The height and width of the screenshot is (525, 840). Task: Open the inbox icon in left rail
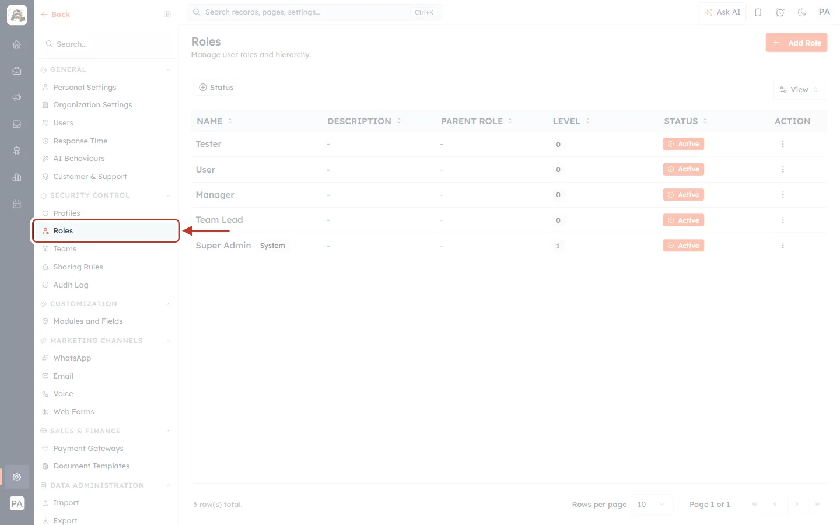(x=17, y=124)
